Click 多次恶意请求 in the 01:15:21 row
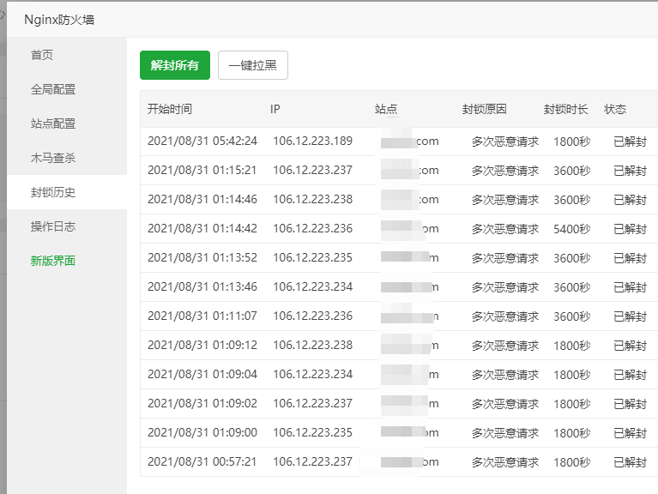 click(x=505, y=171)
